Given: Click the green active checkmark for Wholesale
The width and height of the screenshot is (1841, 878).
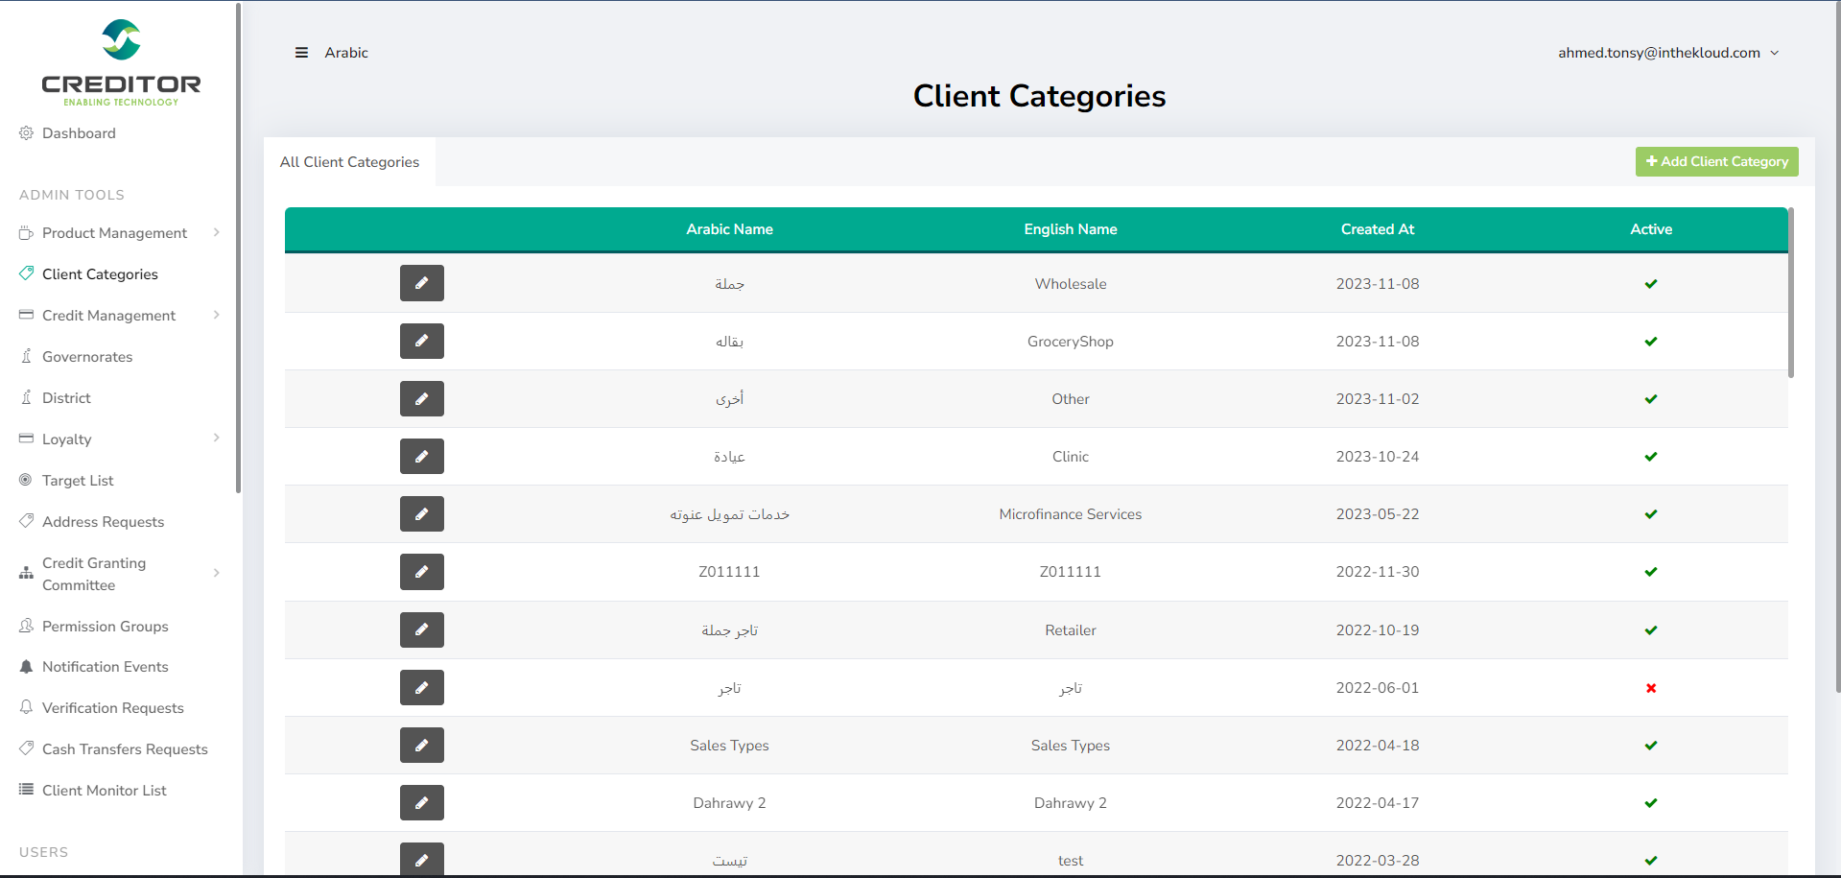Looking at the screenshot, I should (1650, 284).
